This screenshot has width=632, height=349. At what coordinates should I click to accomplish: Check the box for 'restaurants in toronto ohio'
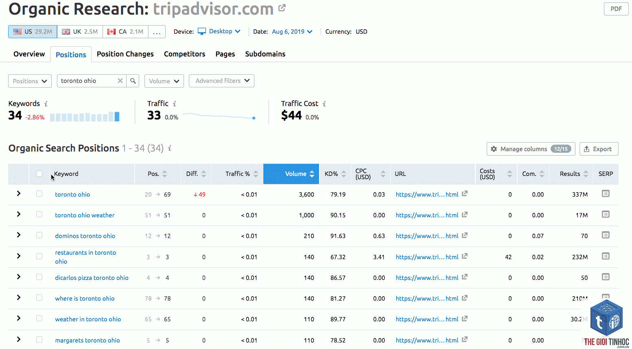[x=39, y=256]
